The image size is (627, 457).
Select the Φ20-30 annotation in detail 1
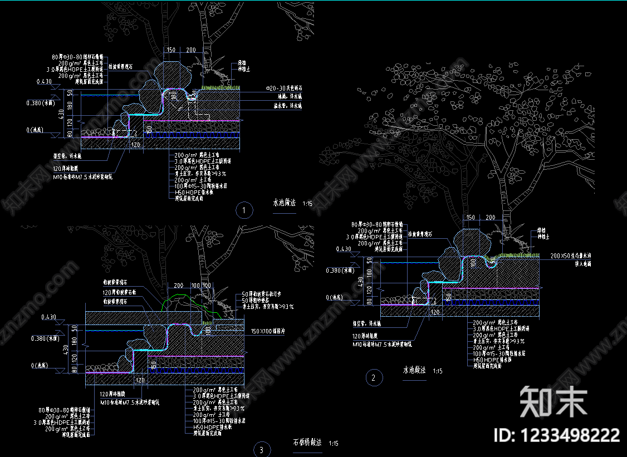coord(284,88)
